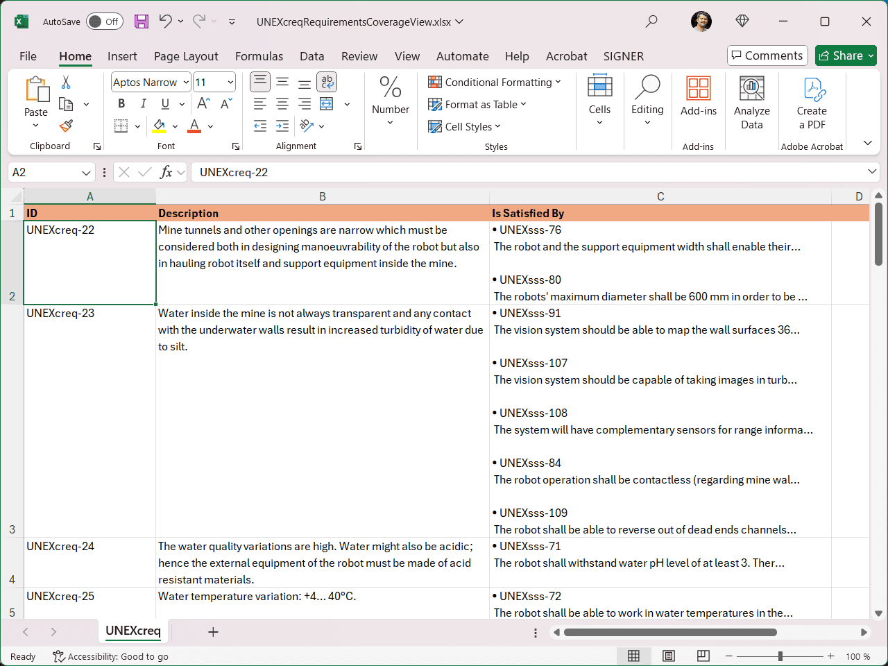Switch to the Data tab
Screen dimensions: 888x666
click(x=311, y=56)
